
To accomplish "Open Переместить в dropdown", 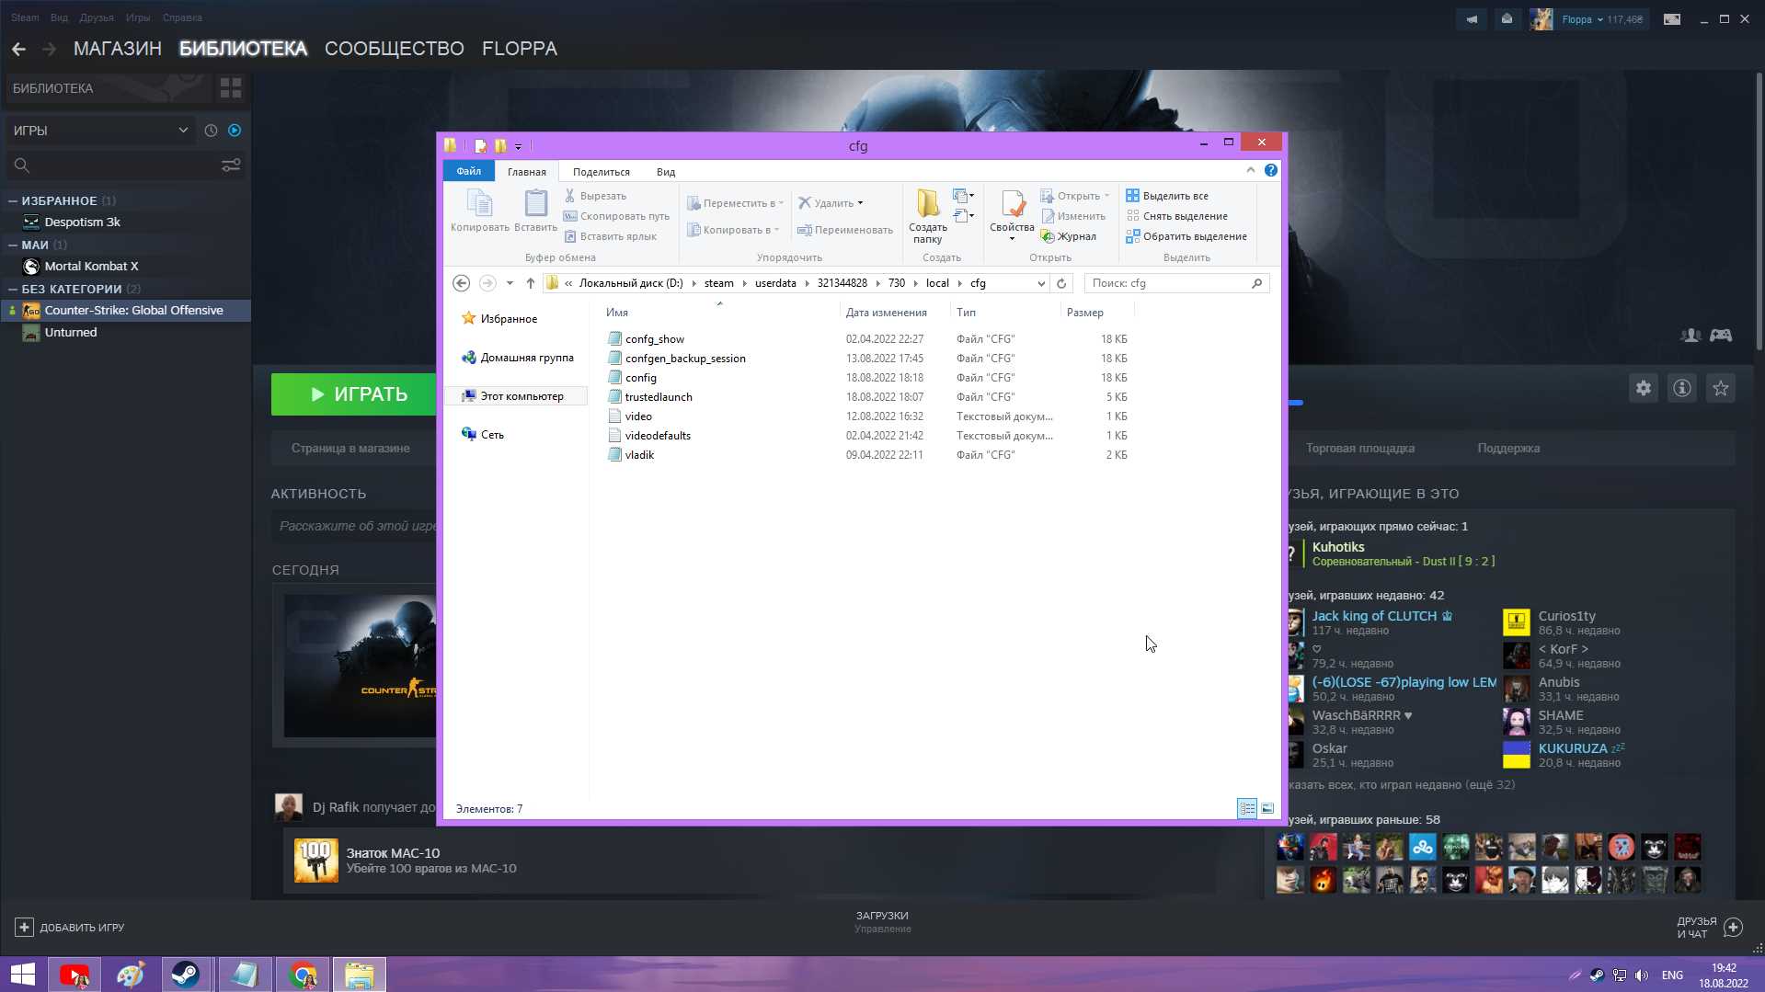I will tap(736, 203).
